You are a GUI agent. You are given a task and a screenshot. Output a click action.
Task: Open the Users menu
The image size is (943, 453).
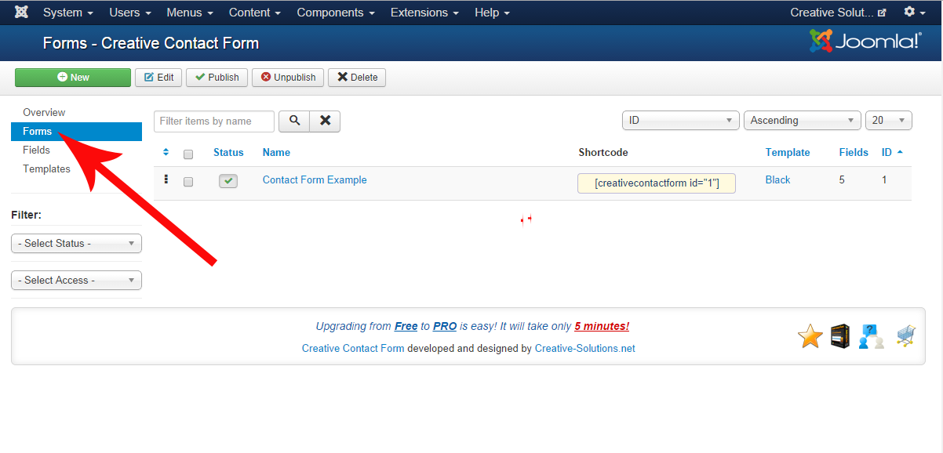pyautogui.click(x=130, y=13)
